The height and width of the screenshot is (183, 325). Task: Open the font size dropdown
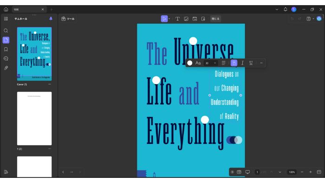point(211,63)
